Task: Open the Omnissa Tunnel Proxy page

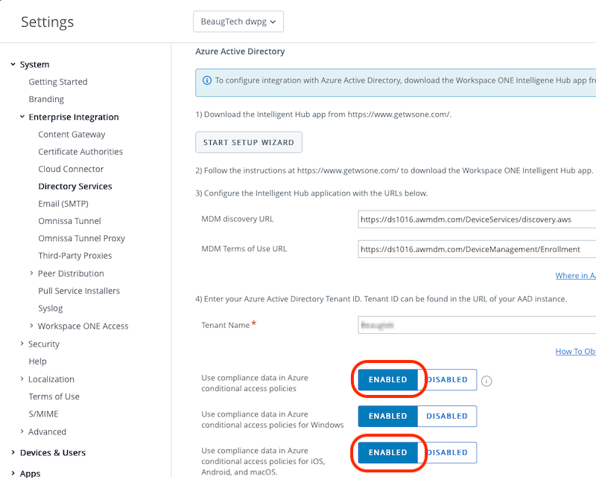Action: coord(81,239)
